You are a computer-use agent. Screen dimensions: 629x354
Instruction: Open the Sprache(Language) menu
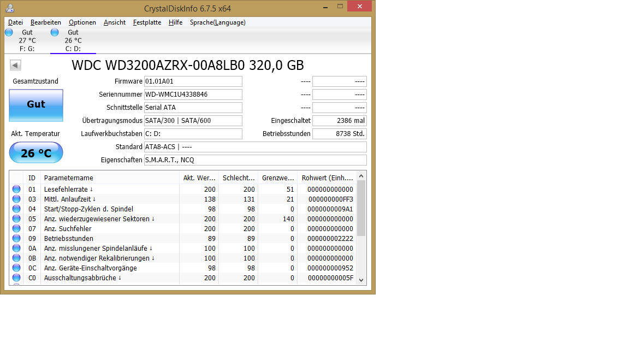click(x=218, y=22)
